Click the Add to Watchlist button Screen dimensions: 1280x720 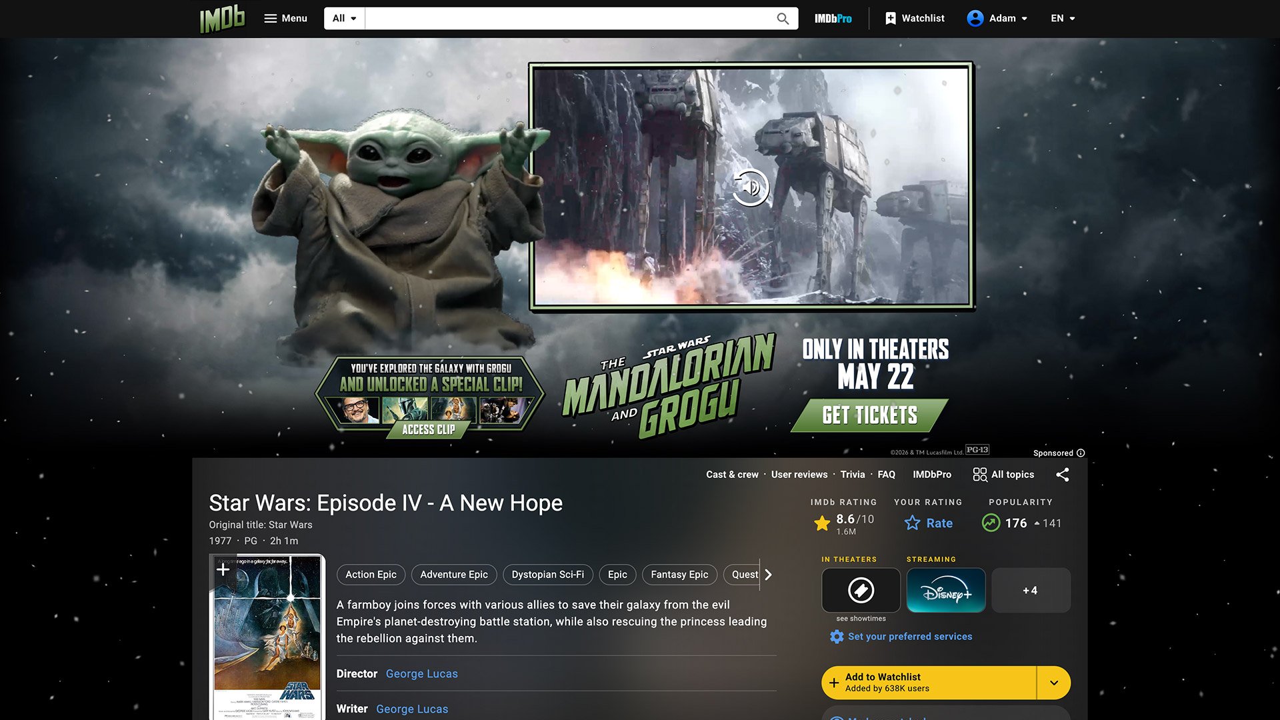pyautogui.click(x=929, y=683)
